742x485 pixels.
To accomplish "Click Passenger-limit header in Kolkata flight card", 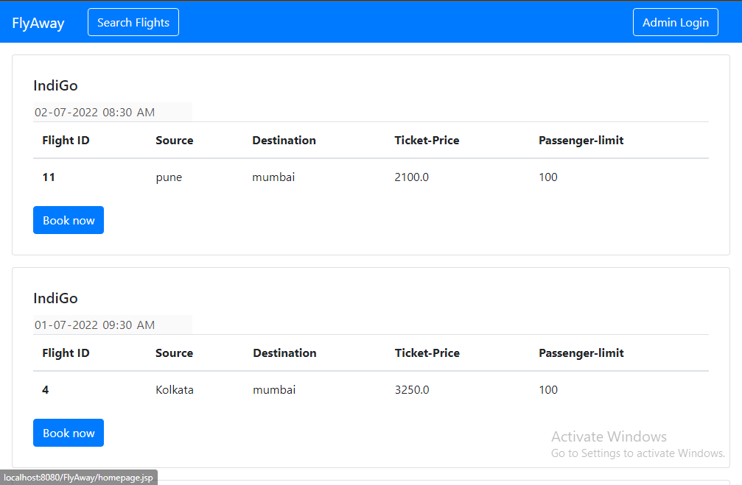I will (581, 353).
